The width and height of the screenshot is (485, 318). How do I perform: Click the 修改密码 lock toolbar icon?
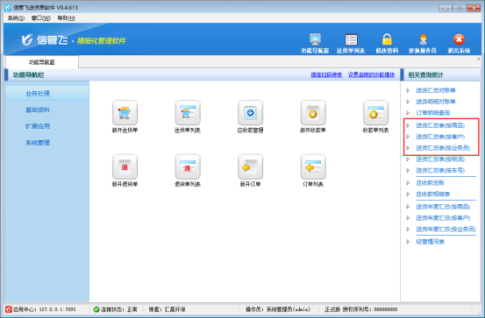click(387, 39)
